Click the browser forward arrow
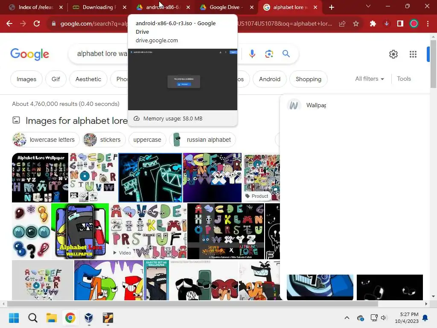The image size is (437, 328). (x=23, y=24)
